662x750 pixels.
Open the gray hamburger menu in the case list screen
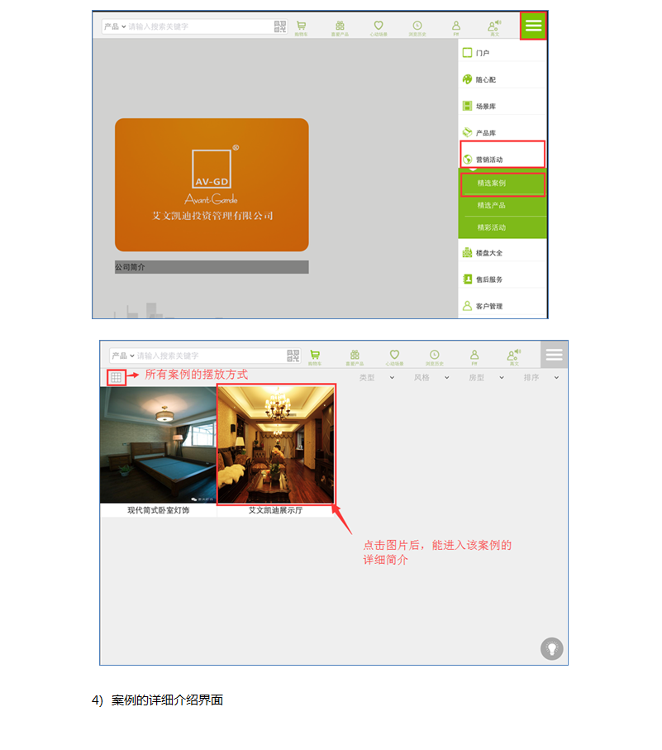[x=554, y=355]
